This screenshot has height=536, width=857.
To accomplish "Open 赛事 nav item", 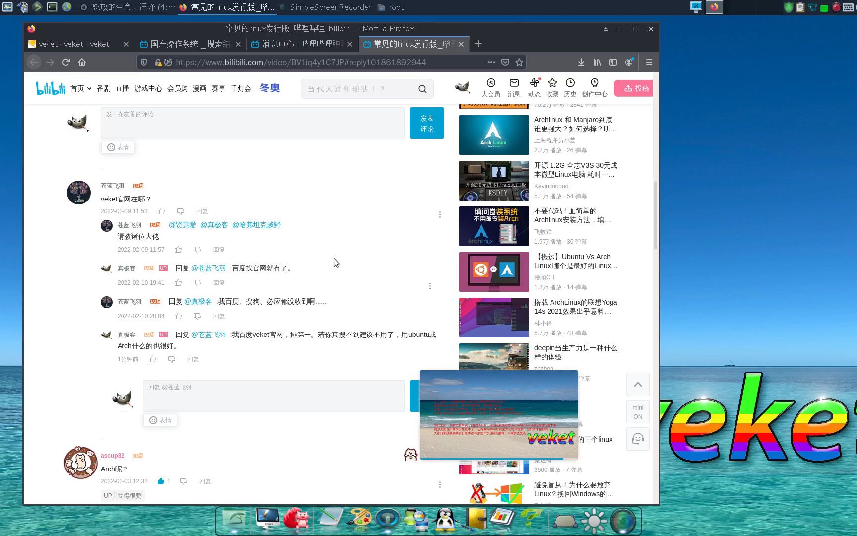I will pyautogui.click(x=219, y=88).
